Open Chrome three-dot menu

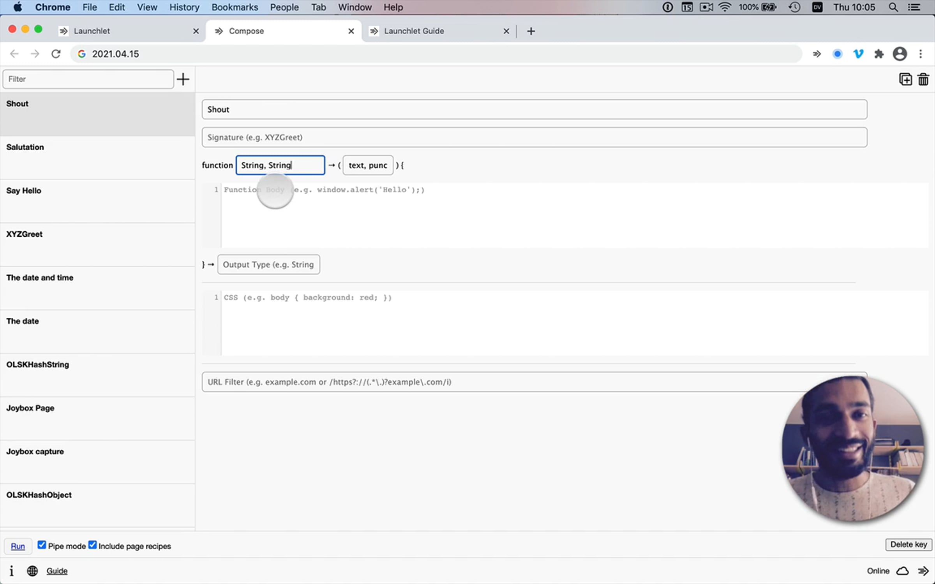[x=921, y=54]
